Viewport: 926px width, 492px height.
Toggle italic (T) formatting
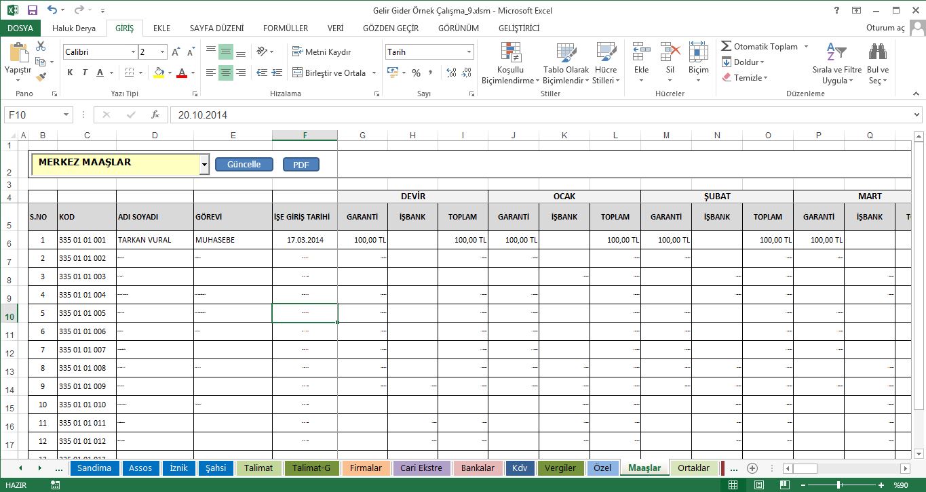[85, 73]
